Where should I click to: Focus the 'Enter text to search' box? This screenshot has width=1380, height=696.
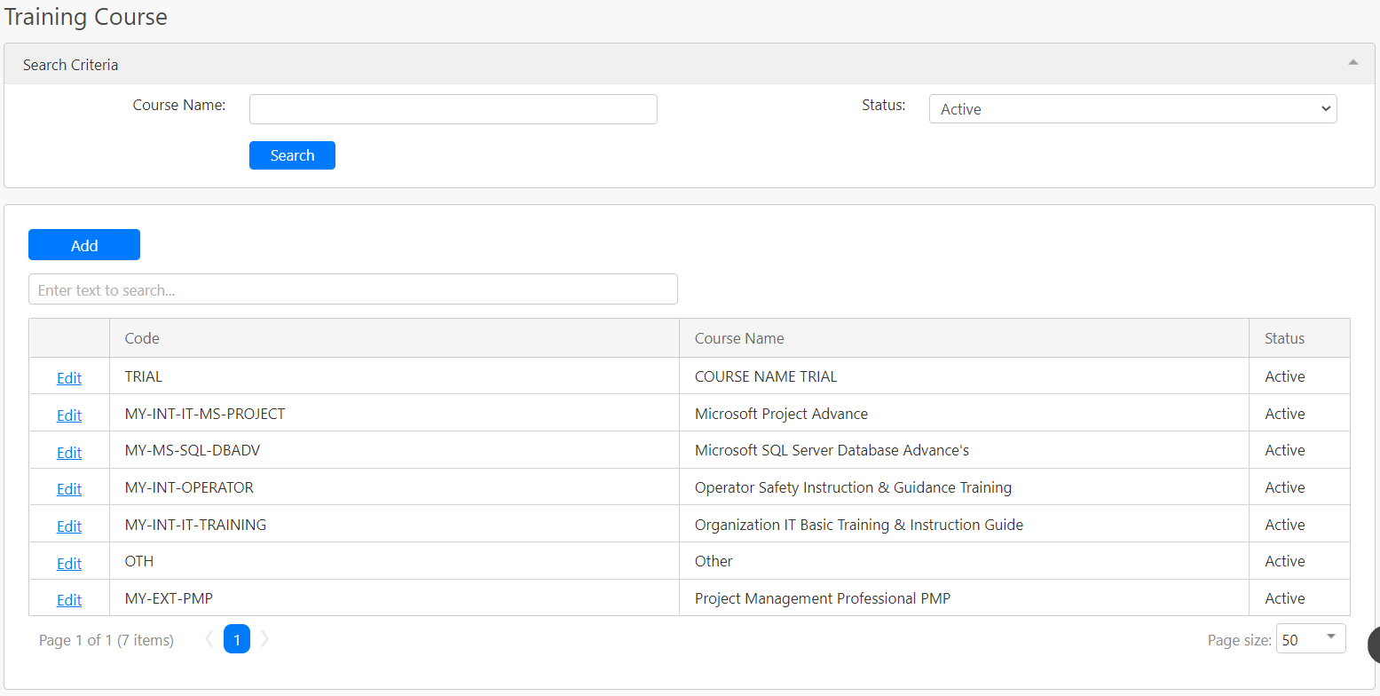(x=353, y=289)
